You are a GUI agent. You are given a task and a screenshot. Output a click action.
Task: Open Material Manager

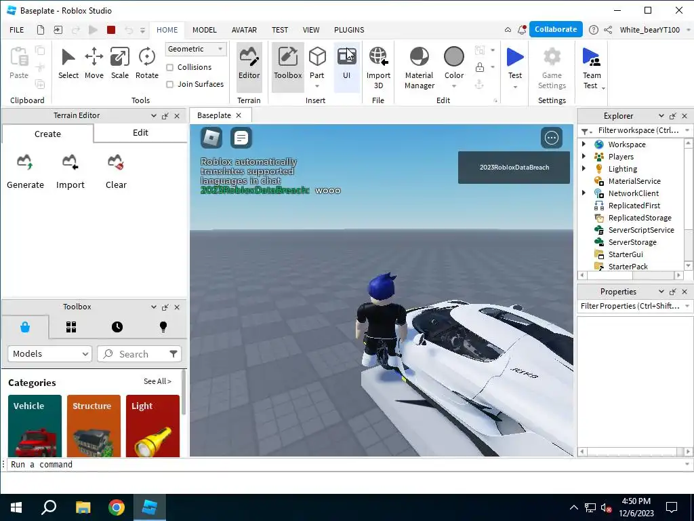[419, 68]
